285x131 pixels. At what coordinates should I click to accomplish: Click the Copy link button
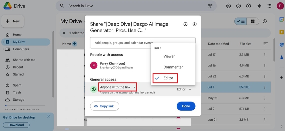(105, 106)
